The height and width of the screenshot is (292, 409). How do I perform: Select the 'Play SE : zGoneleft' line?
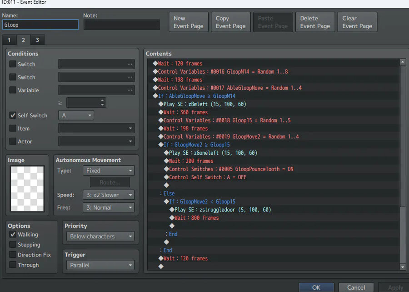[273, 153]
